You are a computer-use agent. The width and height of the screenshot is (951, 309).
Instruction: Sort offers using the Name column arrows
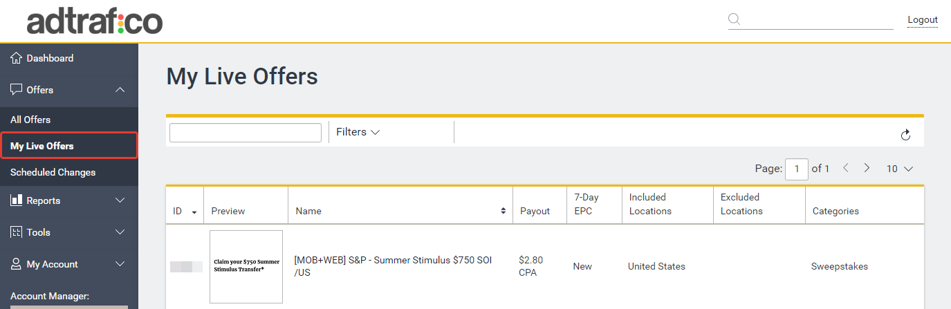pyautogui.click(x=503, y=211)
